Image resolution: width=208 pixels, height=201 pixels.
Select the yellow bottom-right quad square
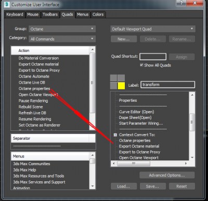point(121,86)
